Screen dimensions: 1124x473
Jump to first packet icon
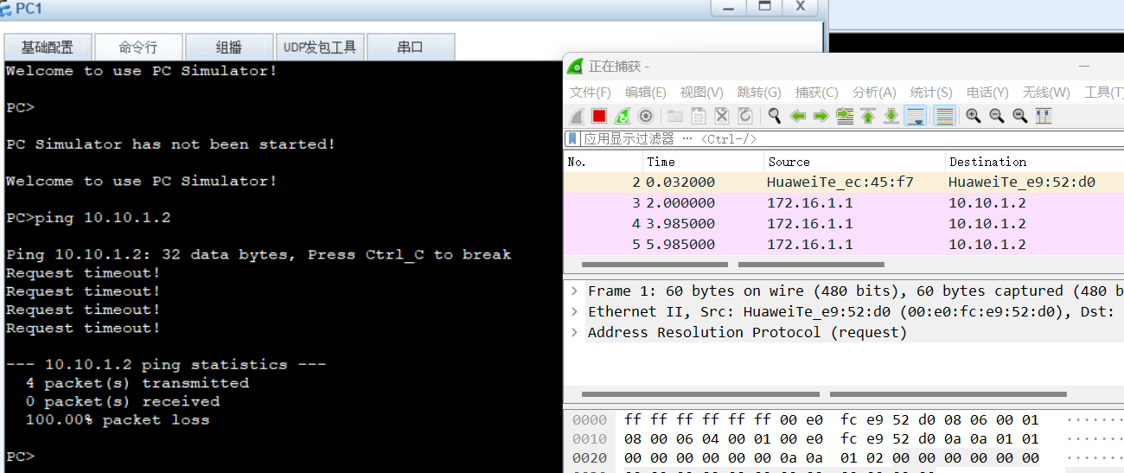tap(868, 116)
